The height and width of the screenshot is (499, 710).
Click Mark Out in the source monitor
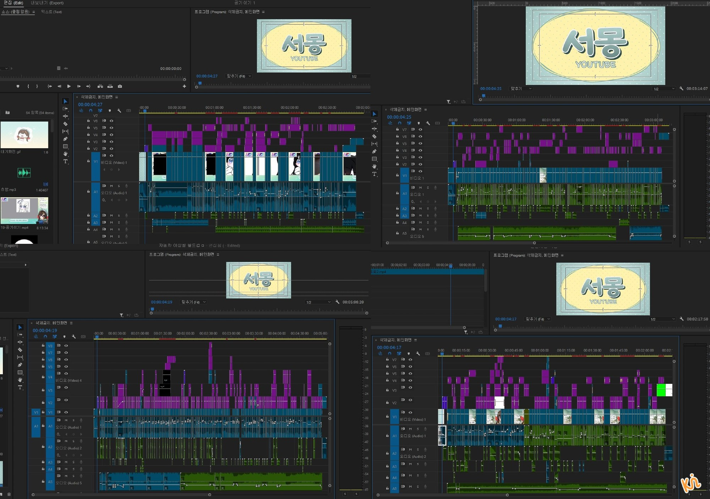coord(37,86)
